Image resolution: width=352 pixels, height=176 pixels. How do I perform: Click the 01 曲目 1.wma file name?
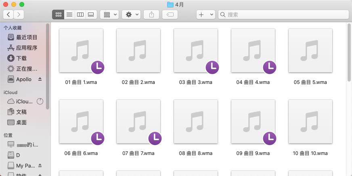point(81,82)
